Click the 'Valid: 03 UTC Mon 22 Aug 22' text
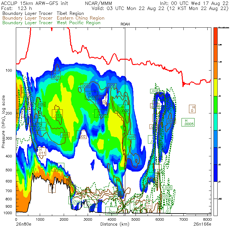230x230 pixels. [x=128, y=8]
